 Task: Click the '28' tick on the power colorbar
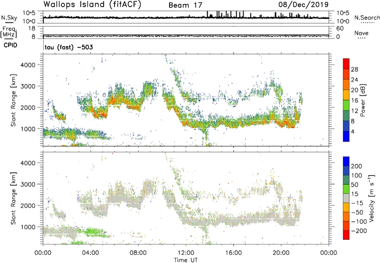pos(354,69)
